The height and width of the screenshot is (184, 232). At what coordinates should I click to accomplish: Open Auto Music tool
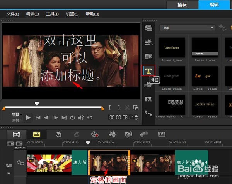129,134
